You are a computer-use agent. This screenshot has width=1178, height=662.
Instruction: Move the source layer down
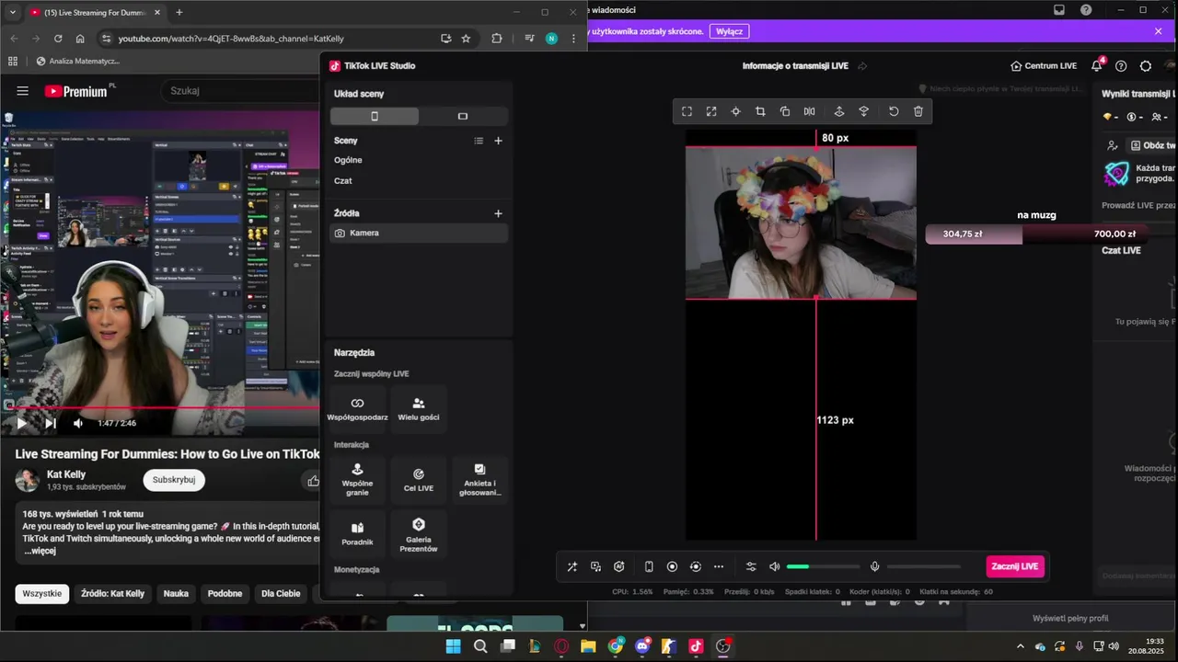click(863, 111)
